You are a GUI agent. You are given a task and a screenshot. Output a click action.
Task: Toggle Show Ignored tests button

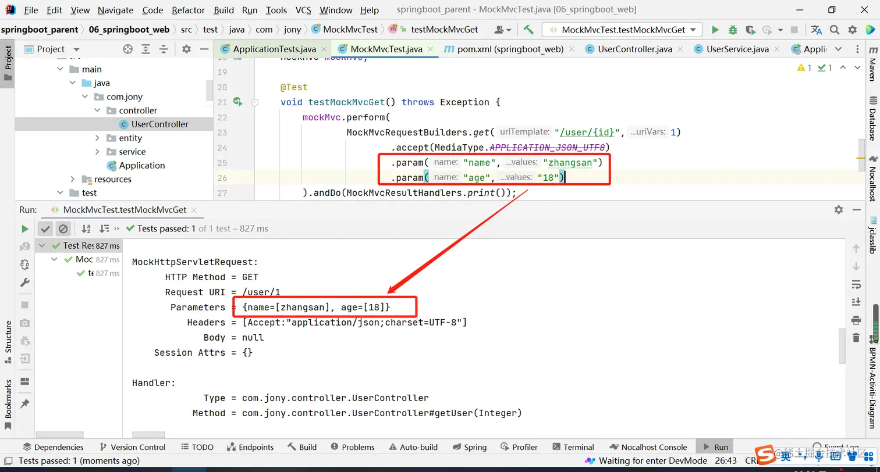pos(63,229)
